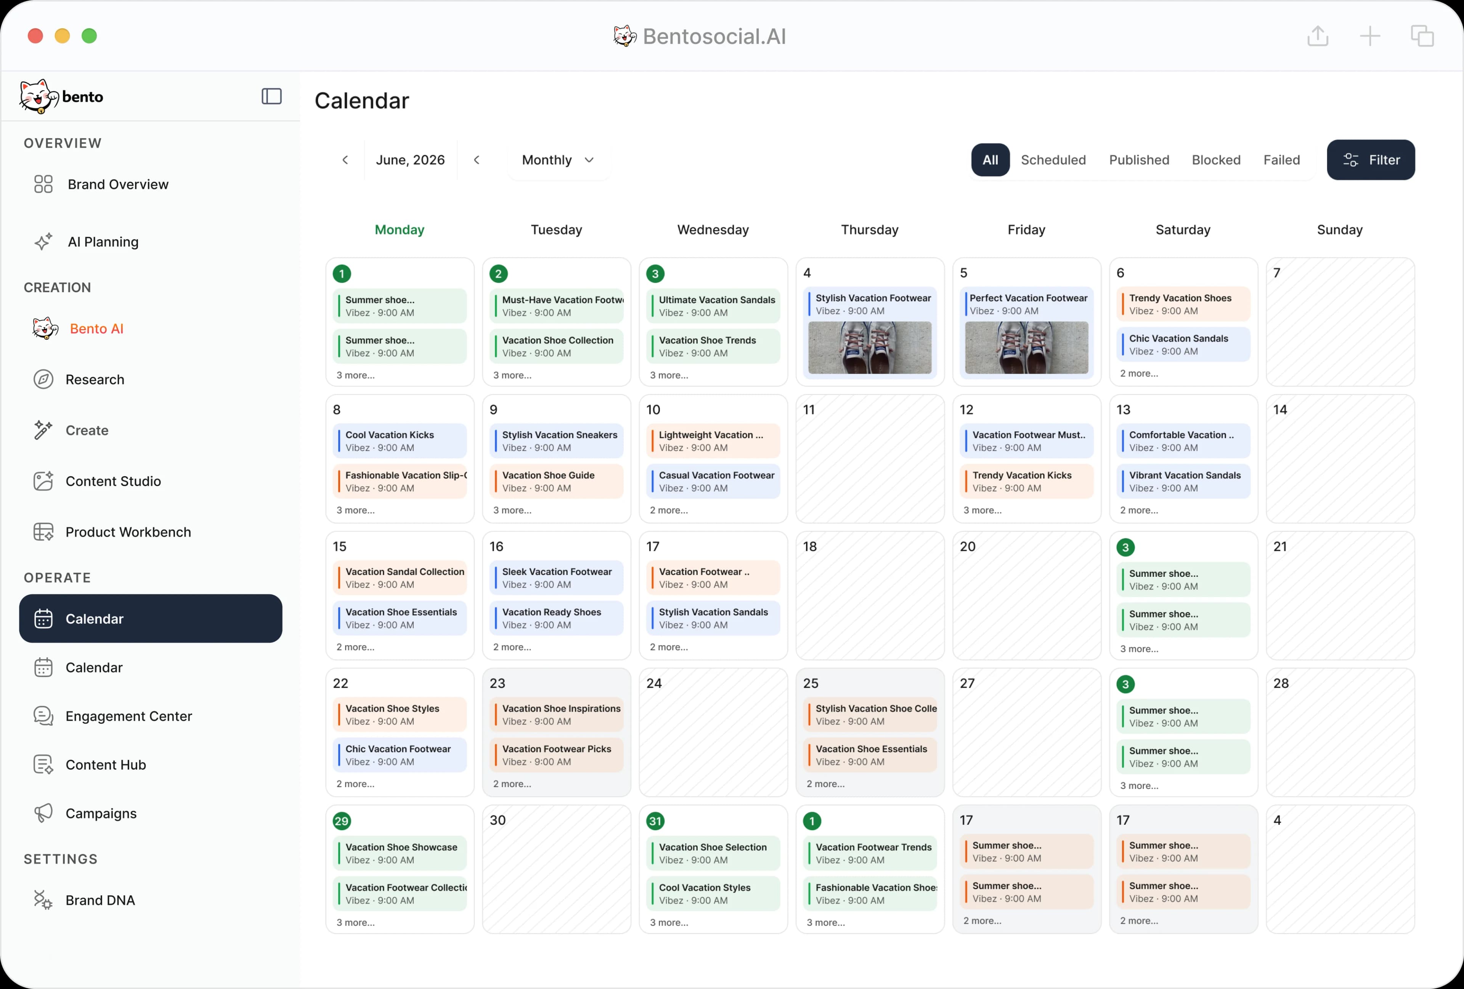1464x989 pixels.
Task: Click the Bento AI cat icon
Action: click(45, 328)
